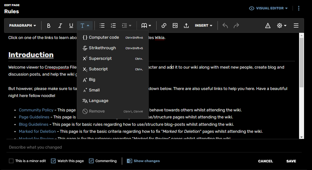Click the misspelled word Creepypasta
The height and width of the screenshot is (170, 312).
point(57,67)
